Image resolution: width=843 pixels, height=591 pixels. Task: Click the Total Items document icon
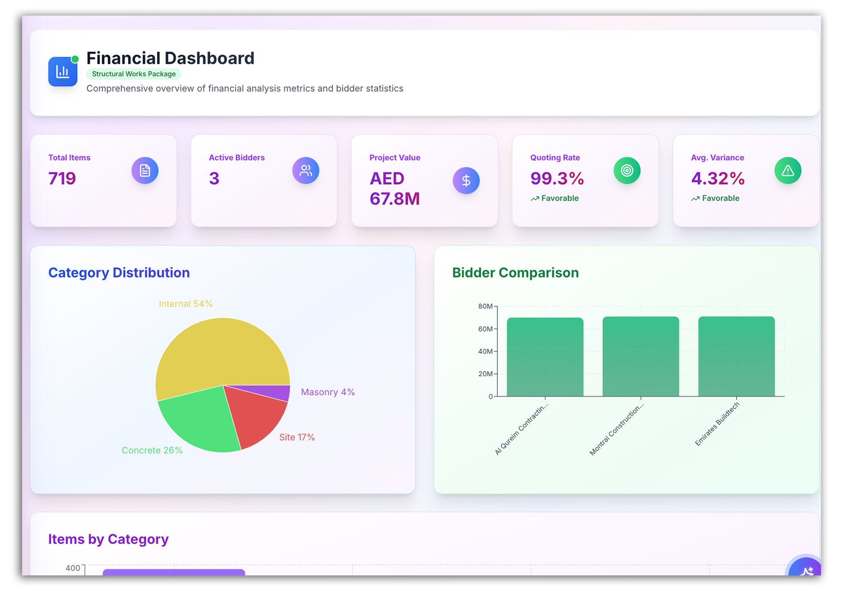click(145, 170)
